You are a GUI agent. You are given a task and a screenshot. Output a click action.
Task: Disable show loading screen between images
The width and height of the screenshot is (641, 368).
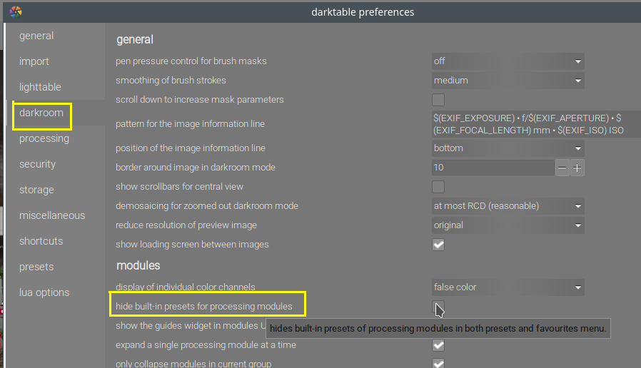coord(438,245)
